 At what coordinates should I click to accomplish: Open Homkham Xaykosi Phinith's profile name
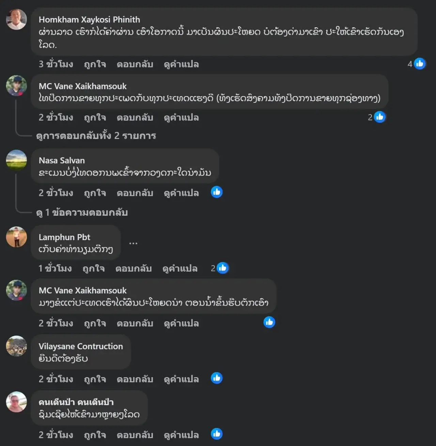point(89,20)
